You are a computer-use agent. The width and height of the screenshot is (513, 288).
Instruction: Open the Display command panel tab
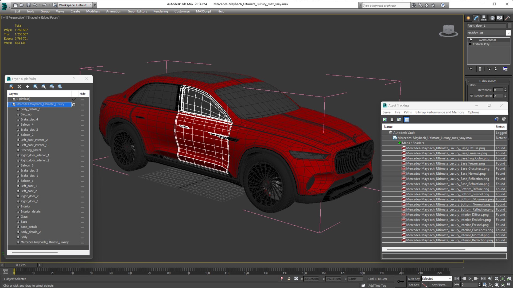500,18
